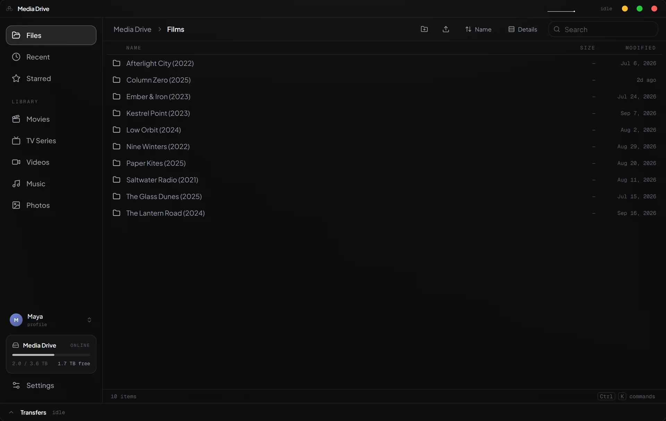Viewport: 666px width, 421px height.
Task: Select the Nine Winters (2022) folder name
Action: click(158, 146)
